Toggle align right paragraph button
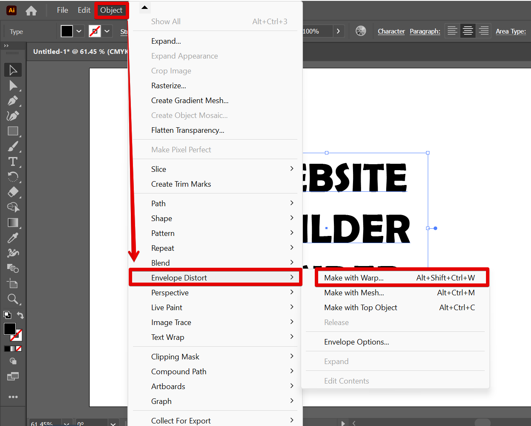The width and height of the screenshot is (531, 426). click(483, 31)
